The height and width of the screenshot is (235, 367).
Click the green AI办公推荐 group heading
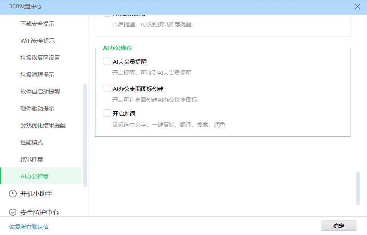118,48
